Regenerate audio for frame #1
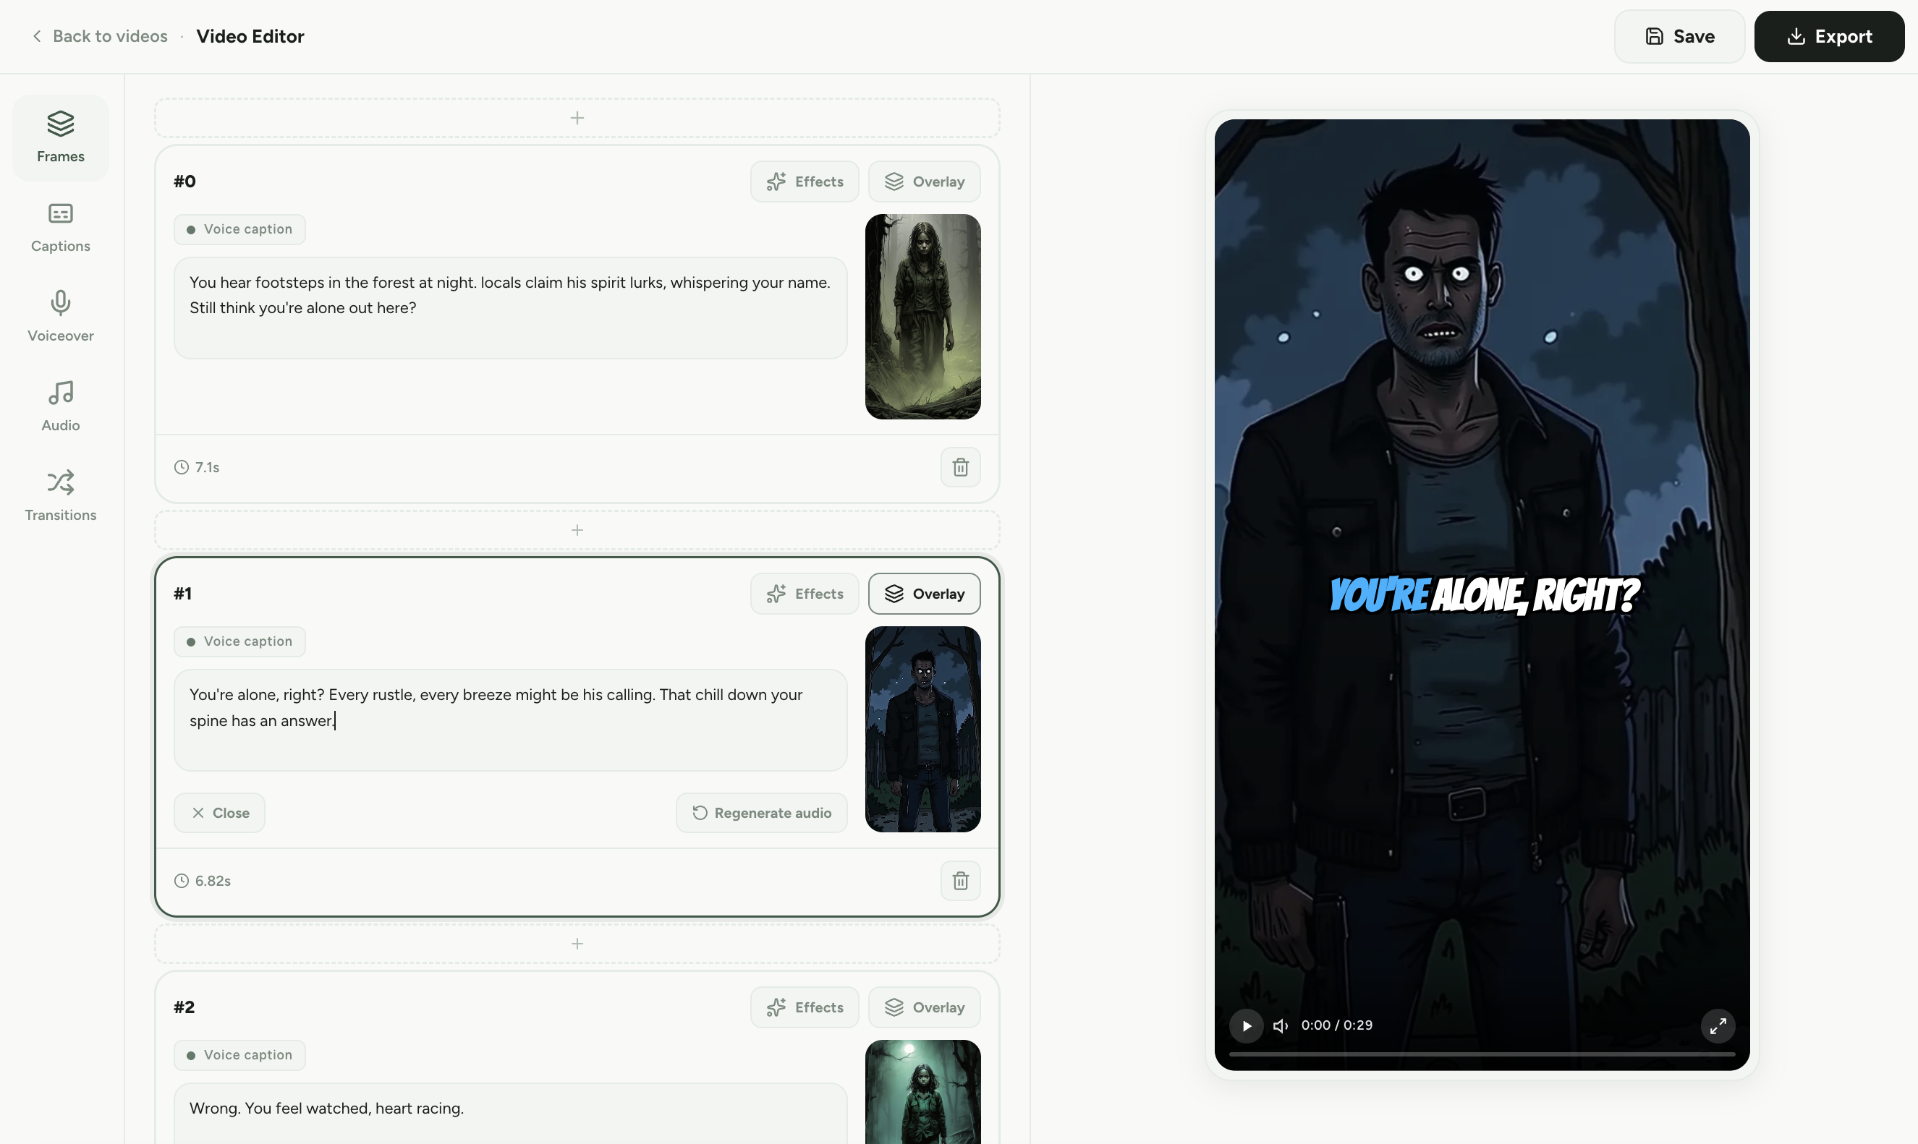1918x1144 pixels. (x=761, y=814)
